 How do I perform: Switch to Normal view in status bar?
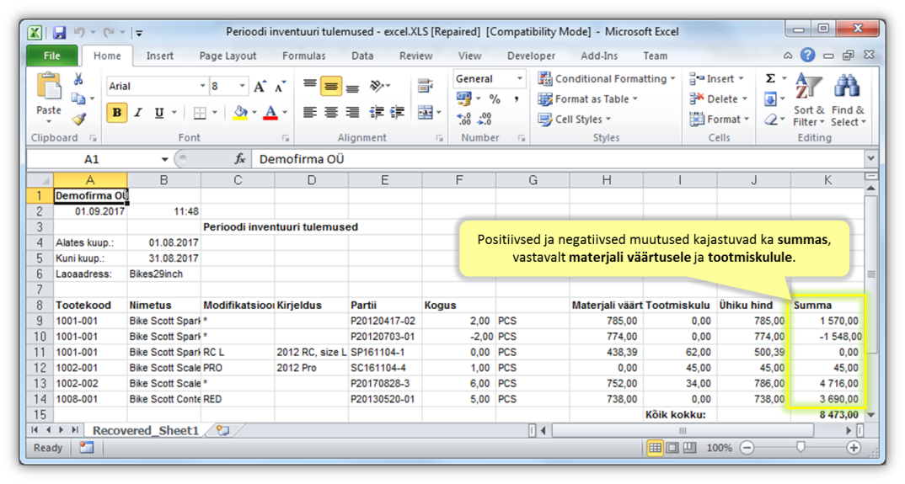655,448
